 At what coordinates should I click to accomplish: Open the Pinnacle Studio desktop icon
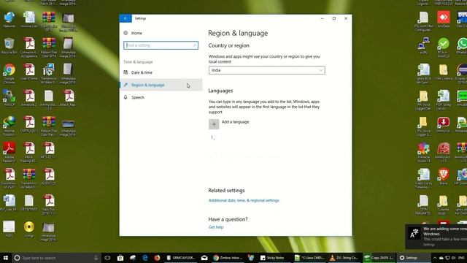(423, 152)
